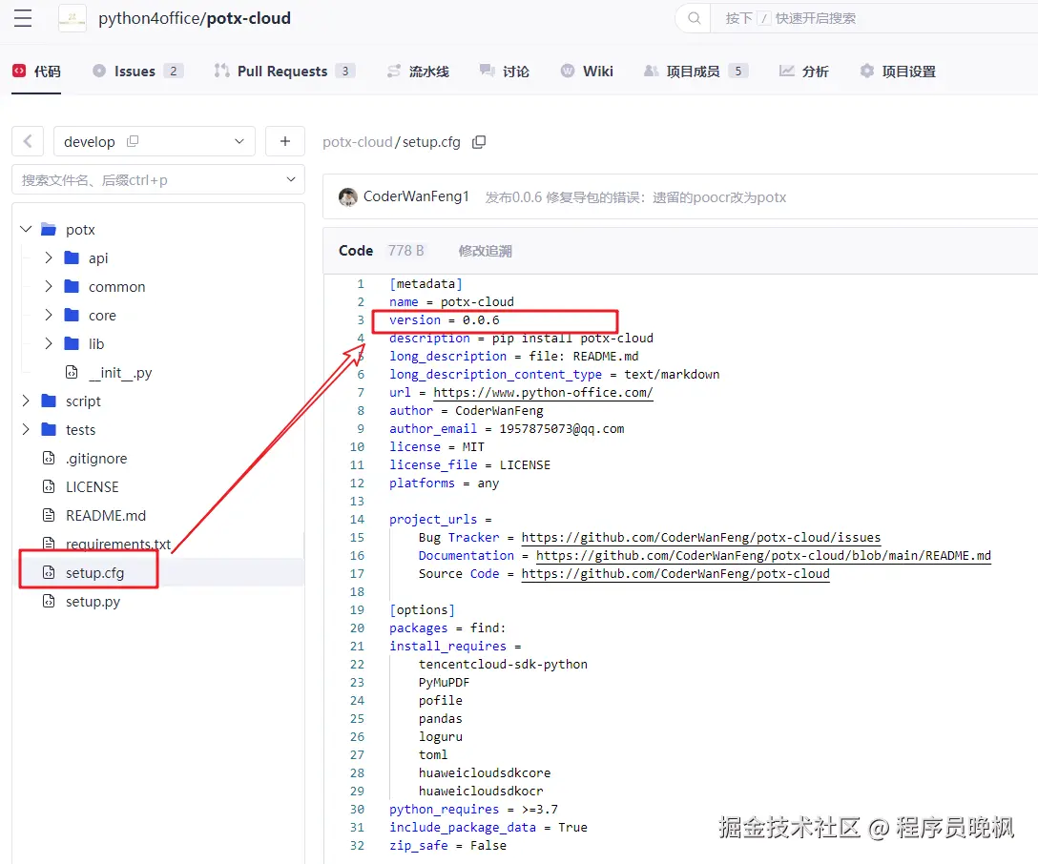Open CoderWanFeng1 author profile

pos(416,195)
